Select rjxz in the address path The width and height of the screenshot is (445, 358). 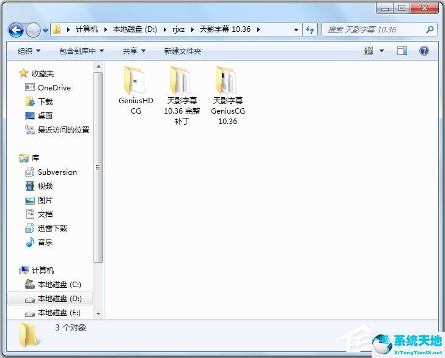178,29
